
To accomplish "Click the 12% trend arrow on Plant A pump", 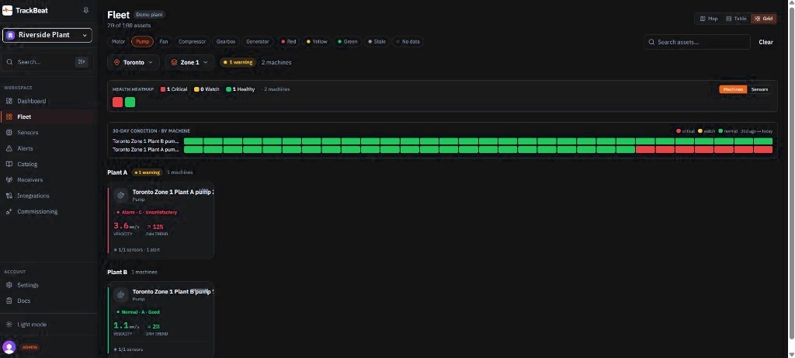I will click(x=149, y=227).
